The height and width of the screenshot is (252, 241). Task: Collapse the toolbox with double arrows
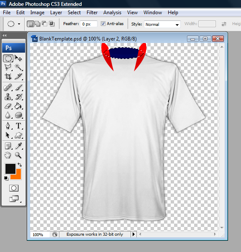tap(5, 36)
